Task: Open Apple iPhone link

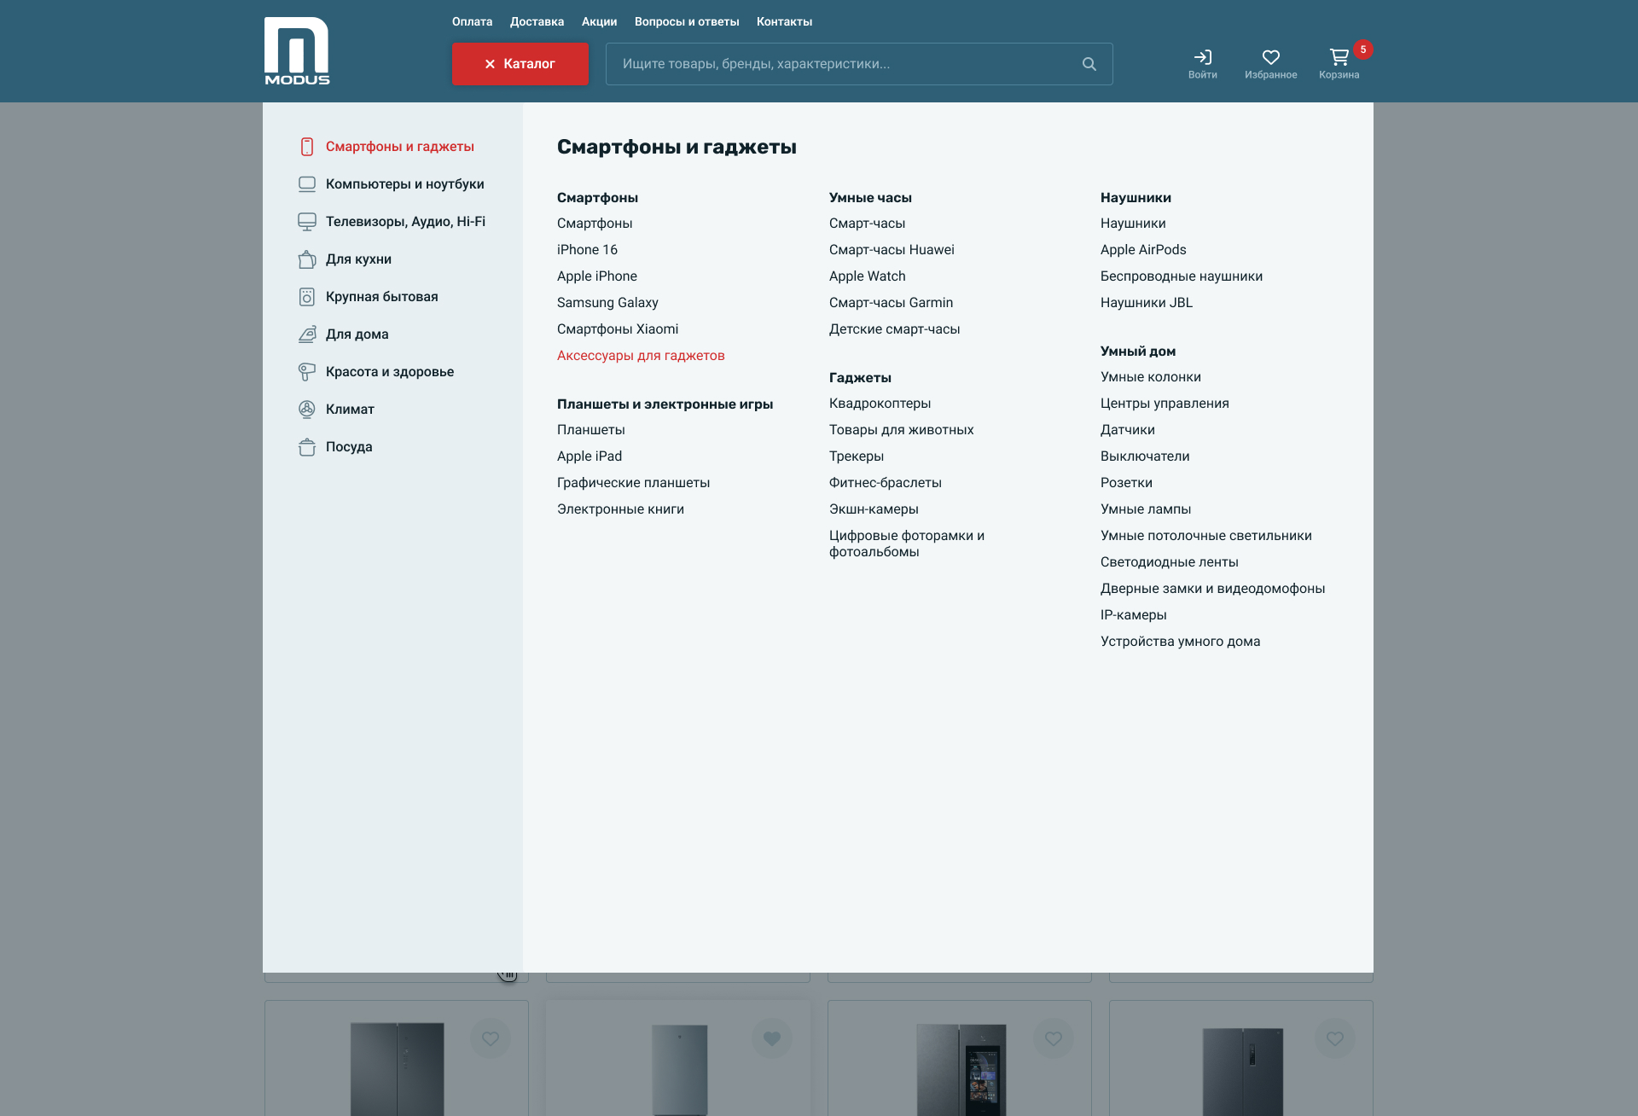Action: [x=597, y=276]
